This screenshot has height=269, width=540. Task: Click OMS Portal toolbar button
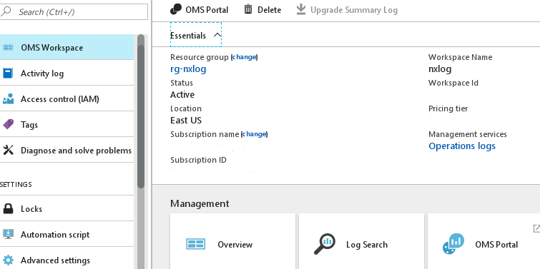[x=199, y=9]
